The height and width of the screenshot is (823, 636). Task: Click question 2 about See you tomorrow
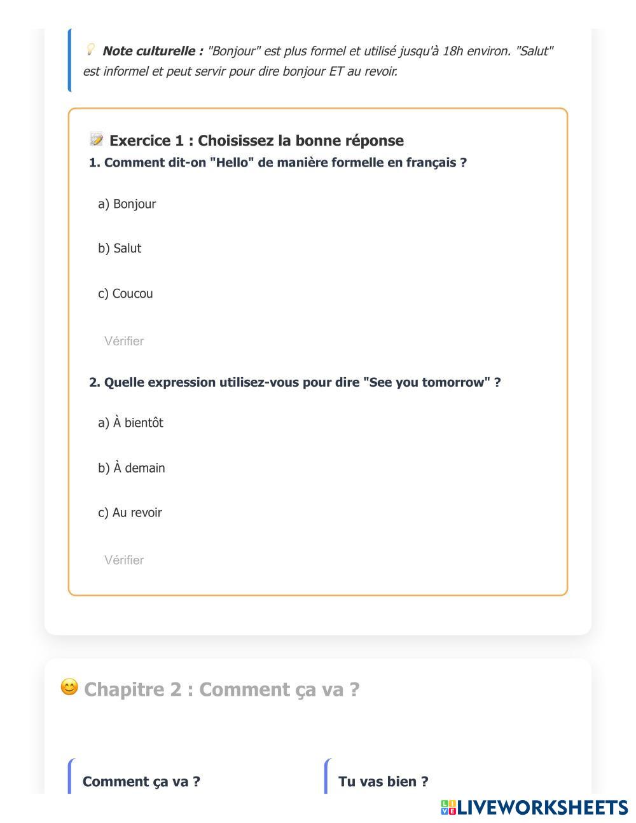pos(295,383)
